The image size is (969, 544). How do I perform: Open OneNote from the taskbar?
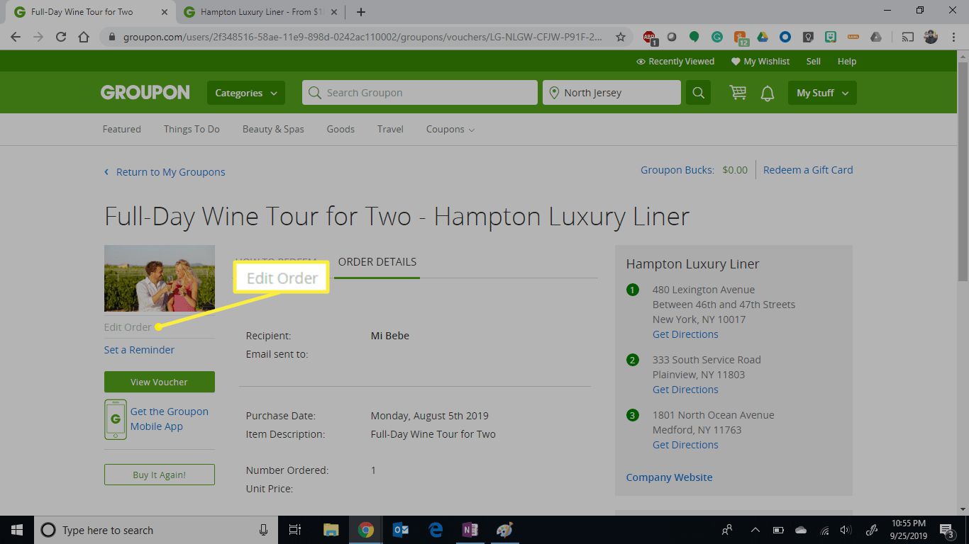click(x=470, y=530)
